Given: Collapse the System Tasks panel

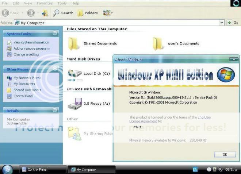Looking at the screenshot, I should click(x=55, y=33).
